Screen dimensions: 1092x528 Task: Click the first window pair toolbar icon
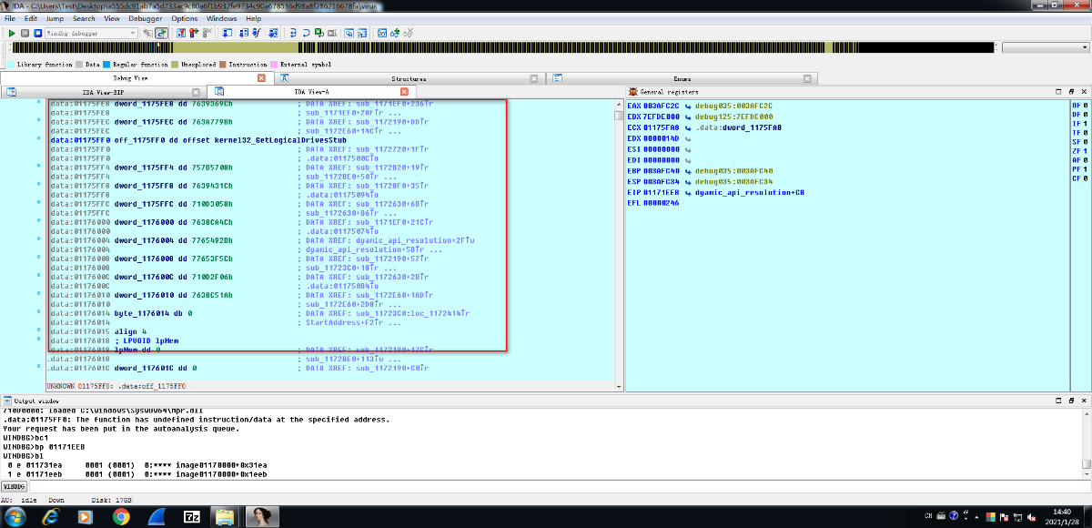pyautogui.click(x=349, y=33)
